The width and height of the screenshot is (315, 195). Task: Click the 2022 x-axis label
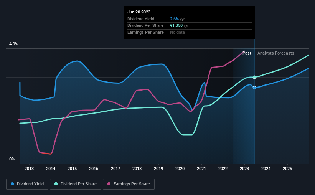(x=223, y=169)
